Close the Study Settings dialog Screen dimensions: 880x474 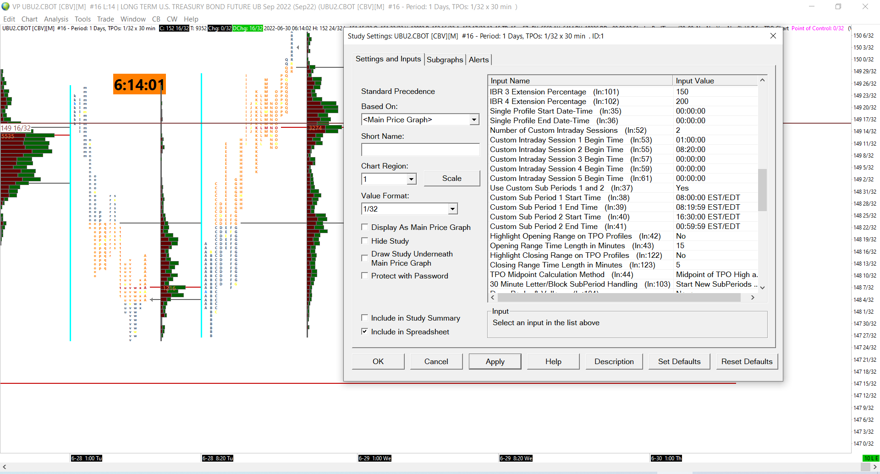click(773, 36)
